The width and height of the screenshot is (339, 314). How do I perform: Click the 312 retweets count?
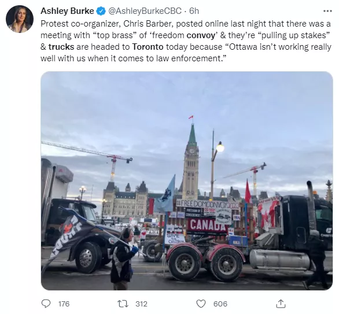pos(141,304)
